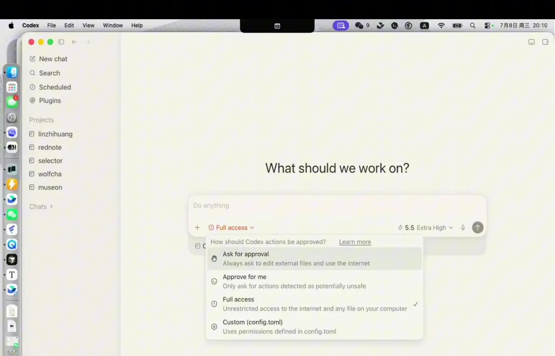Open the T text editor Dock app
Screen dimensions: 555x356
click(12, 275)
